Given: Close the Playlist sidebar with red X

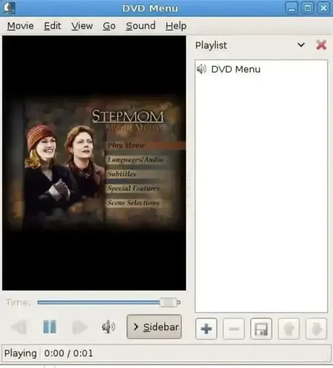Looking at the screenshot, I should tap(321, 45).
